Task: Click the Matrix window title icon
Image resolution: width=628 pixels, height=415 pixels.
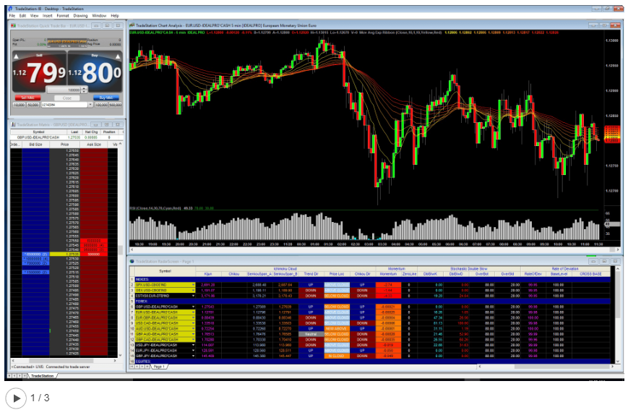Action: pos(13,124)
